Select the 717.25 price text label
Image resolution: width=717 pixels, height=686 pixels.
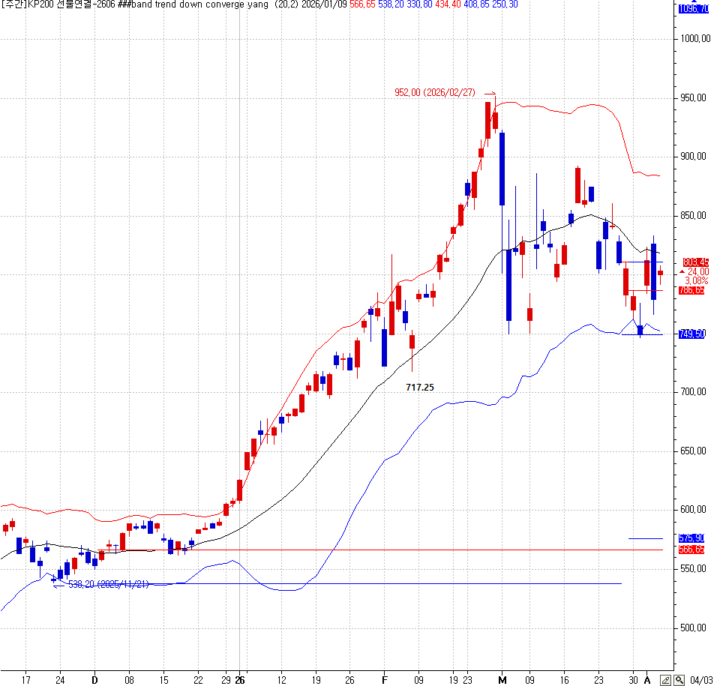420,388
